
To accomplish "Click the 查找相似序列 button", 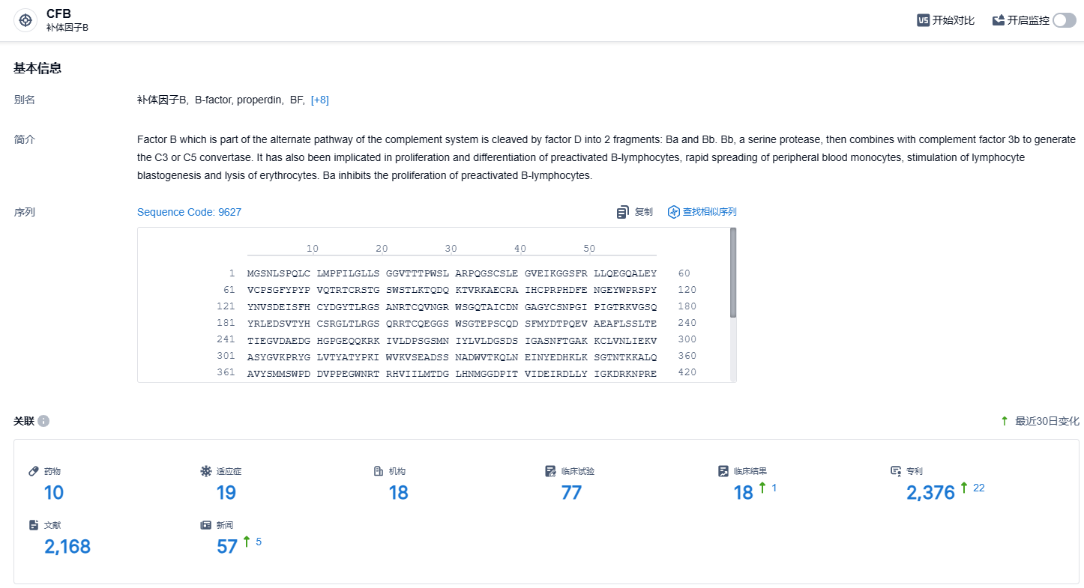I will point(708,212).
